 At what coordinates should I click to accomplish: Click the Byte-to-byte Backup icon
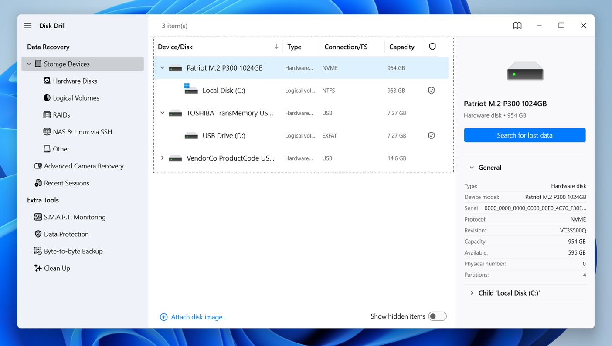point(38,251)
